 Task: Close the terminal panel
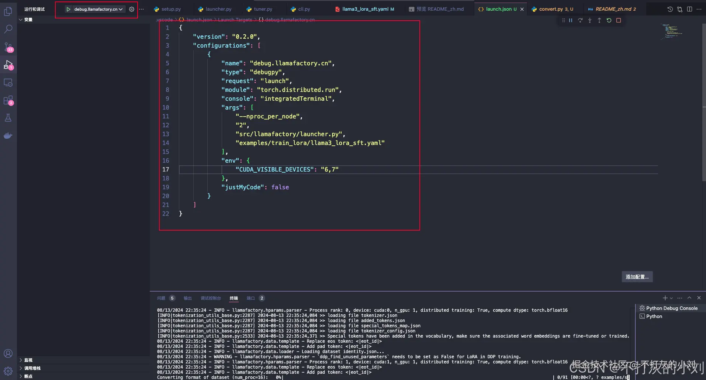pyautogui.click(x=699, y=298)
